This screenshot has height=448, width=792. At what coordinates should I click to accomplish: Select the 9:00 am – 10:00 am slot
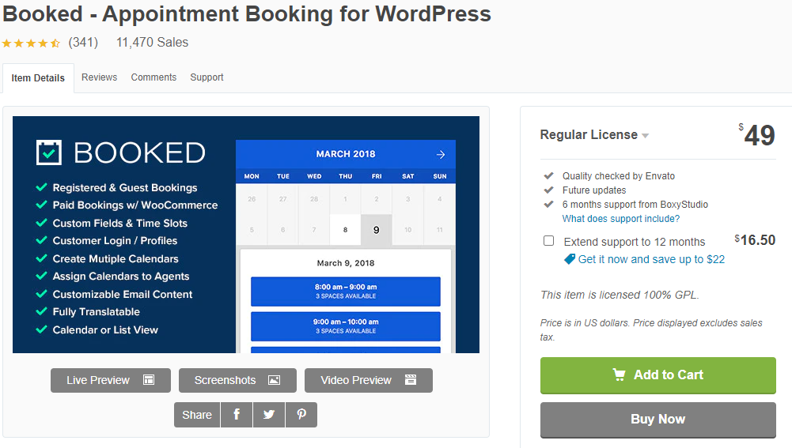pyautogui.click(x=346, y=326)
